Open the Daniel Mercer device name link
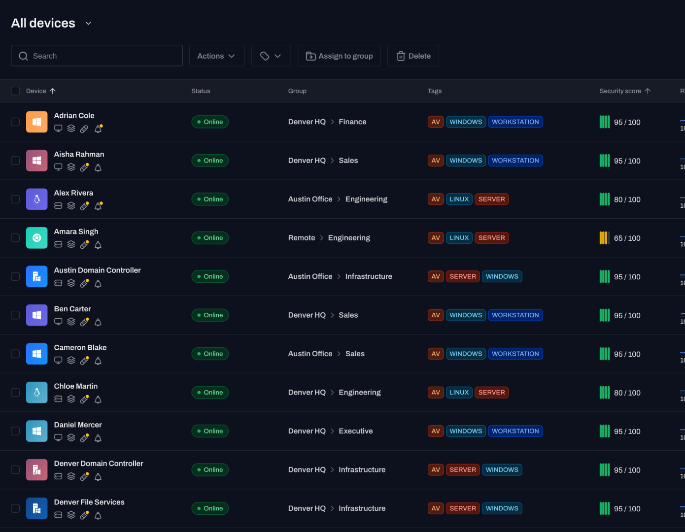Image resolution: width=685 pixels, height=532 pixels. click(78, 425)
